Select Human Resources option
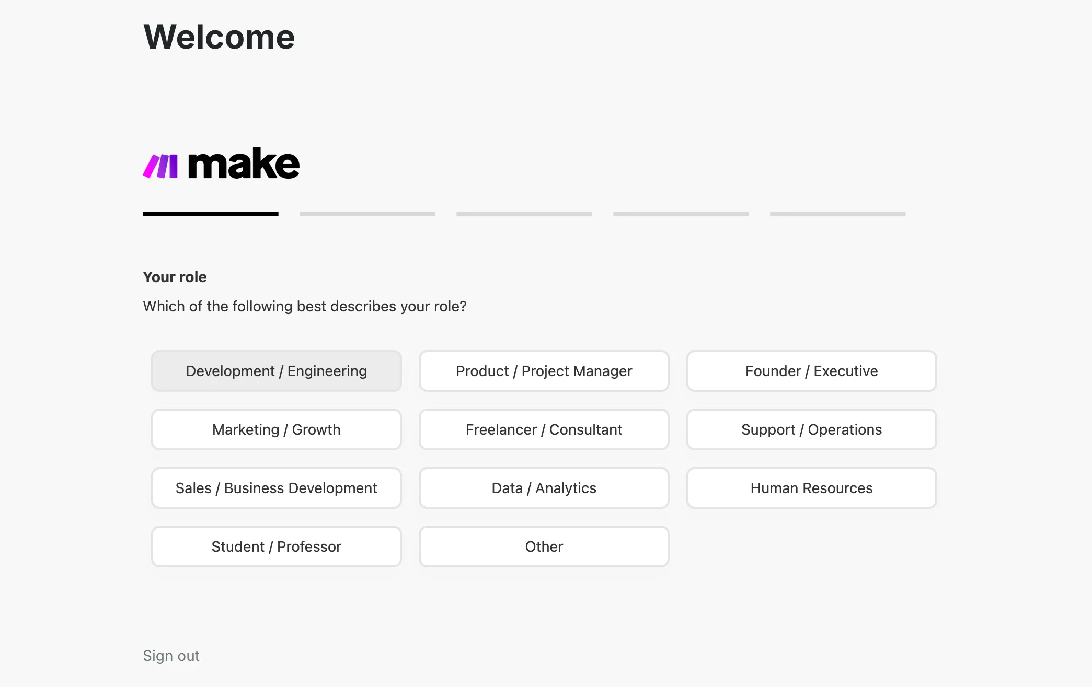The width and height of the screenshot is (1092, 687). click(x=812, y=488)
